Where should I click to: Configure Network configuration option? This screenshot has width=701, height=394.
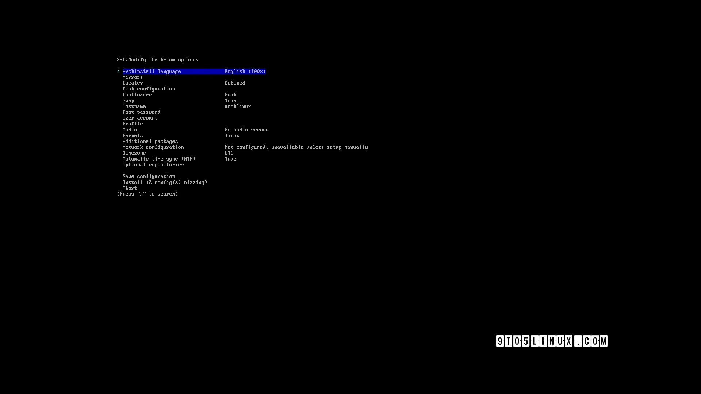click(x=153, y=147)
